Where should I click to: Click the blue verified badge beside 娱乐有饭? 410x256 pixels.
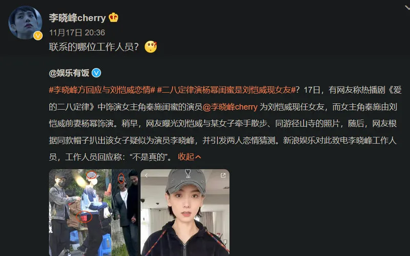click(96, 73)
